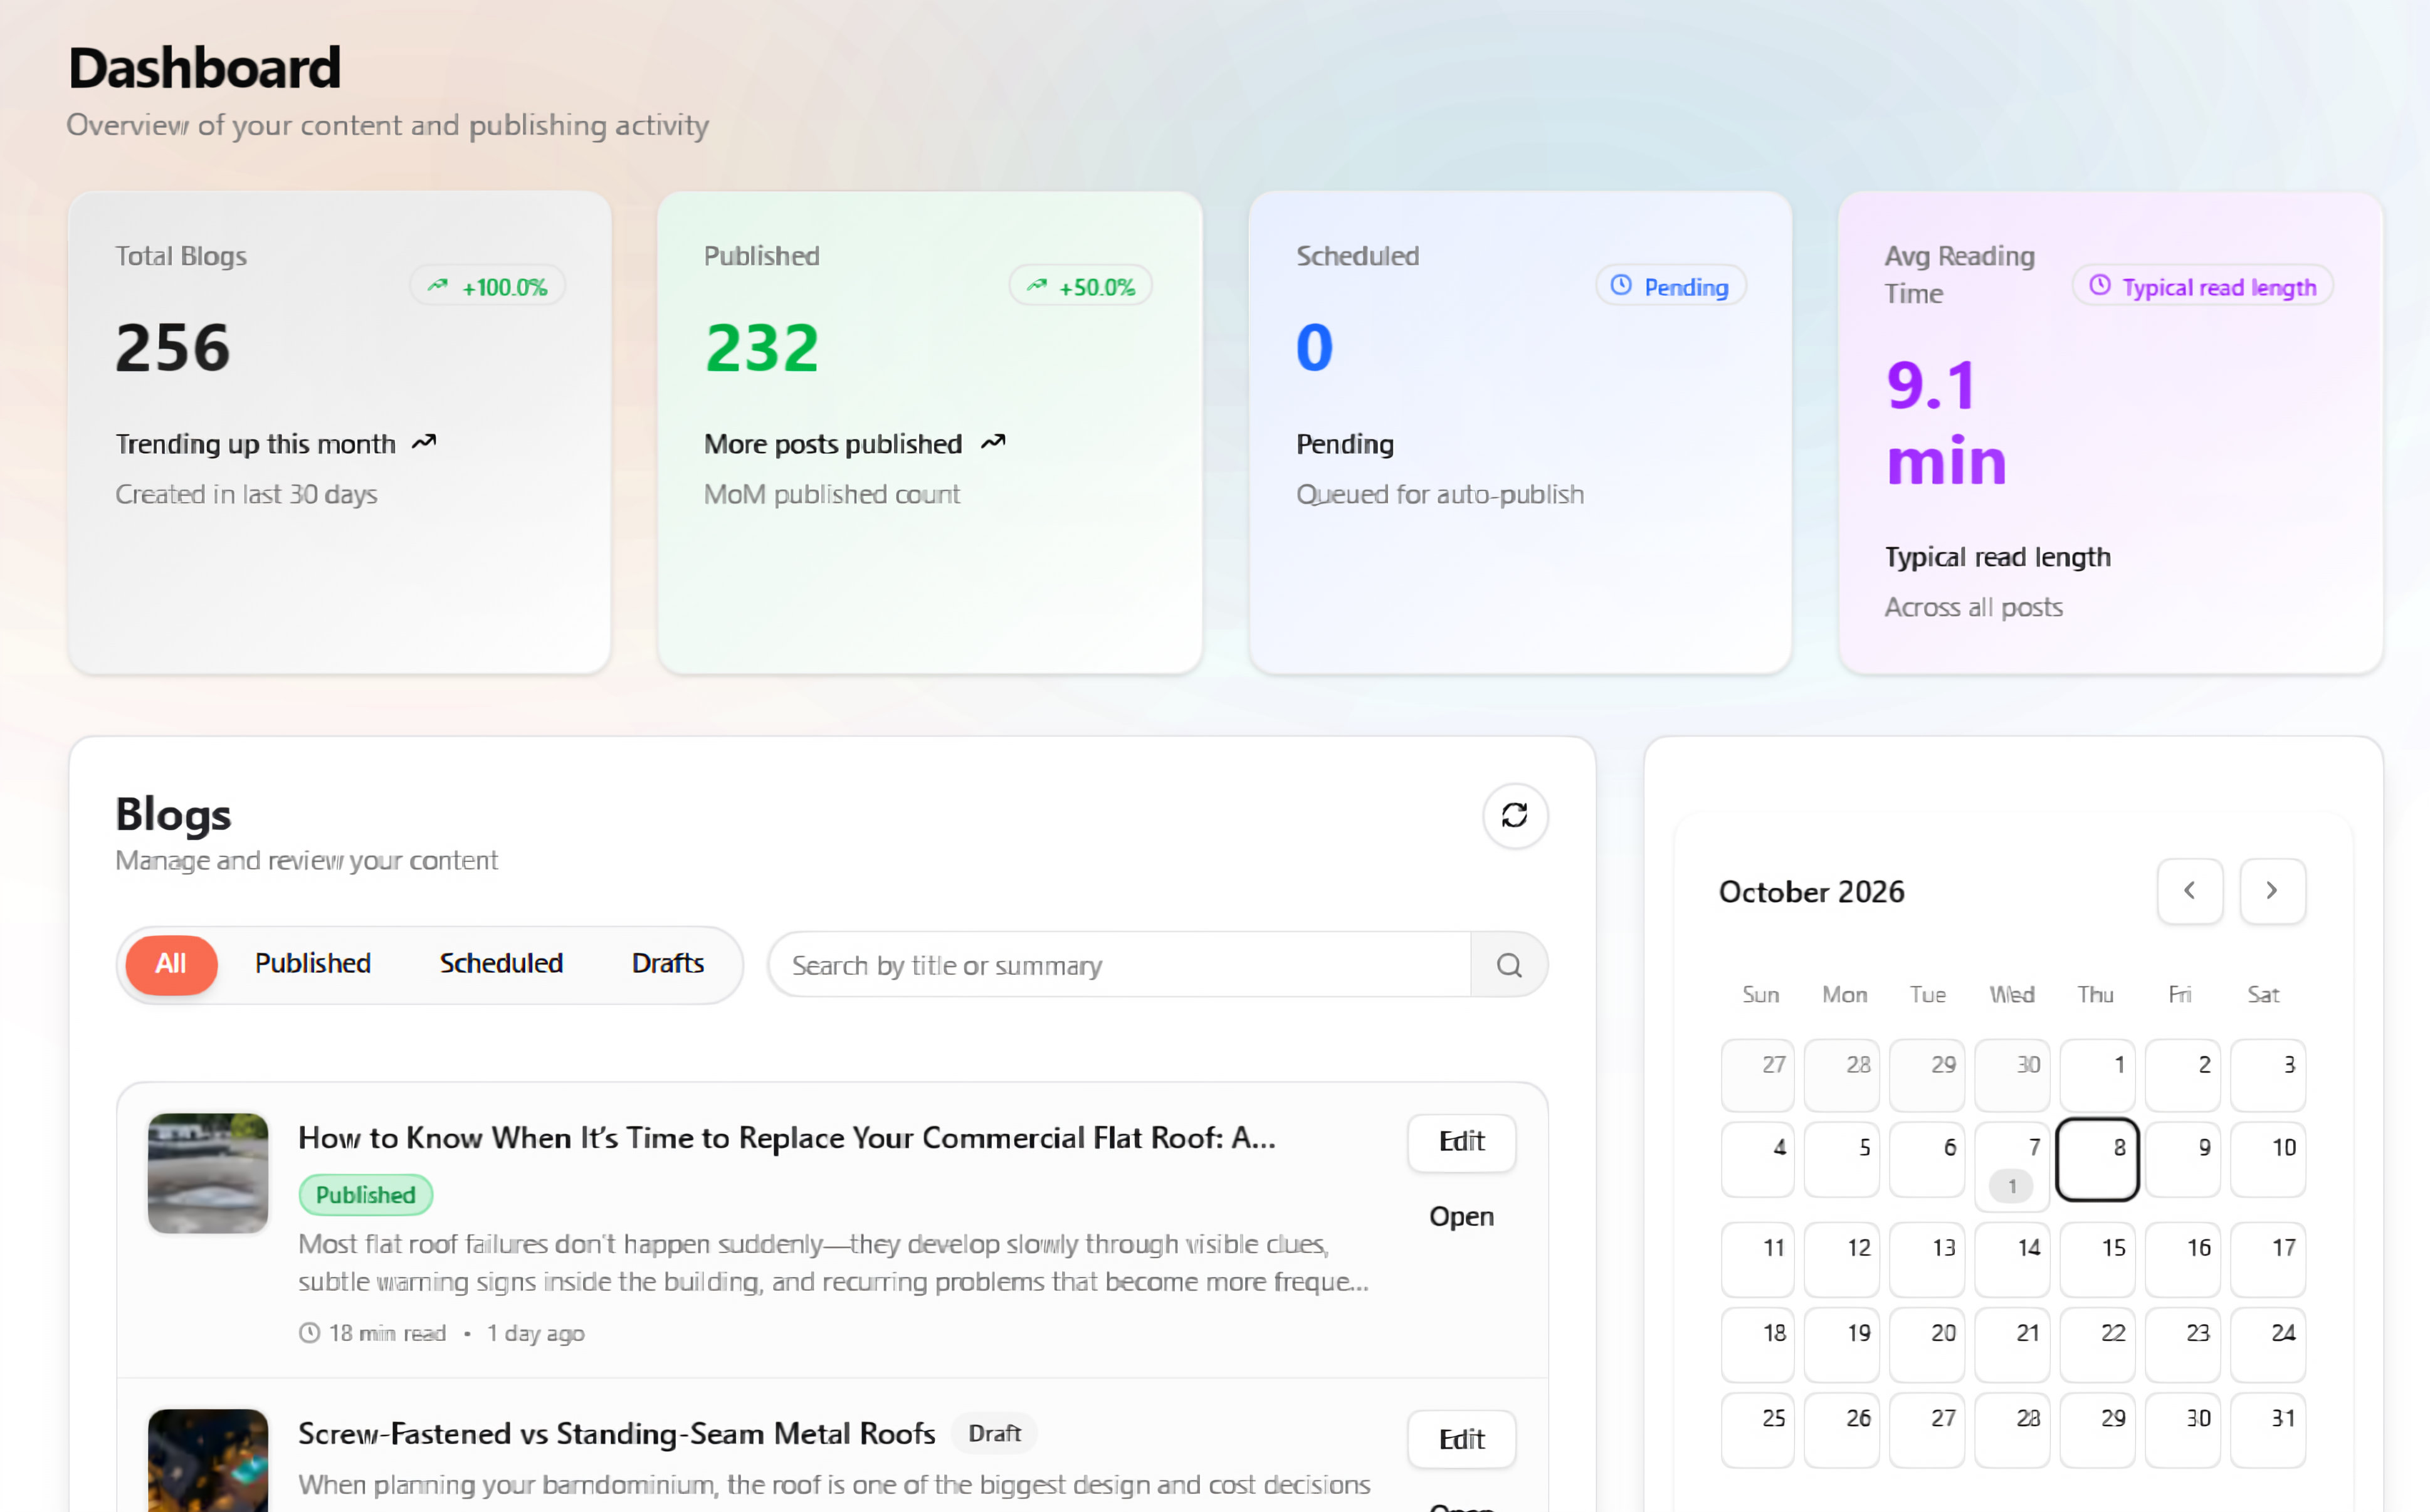Screen dimensions: 2430x1512
Task: Click the clock icon in Typical read length badge
Action: 2099,286
